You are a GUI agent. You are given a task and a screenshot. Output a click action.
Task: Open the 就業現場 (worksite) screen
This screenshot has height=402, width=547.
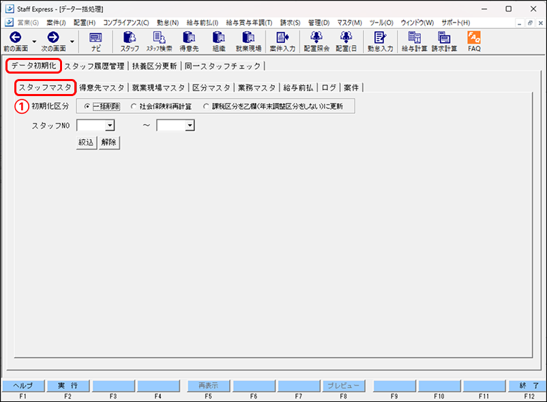[x=249, y=42]
